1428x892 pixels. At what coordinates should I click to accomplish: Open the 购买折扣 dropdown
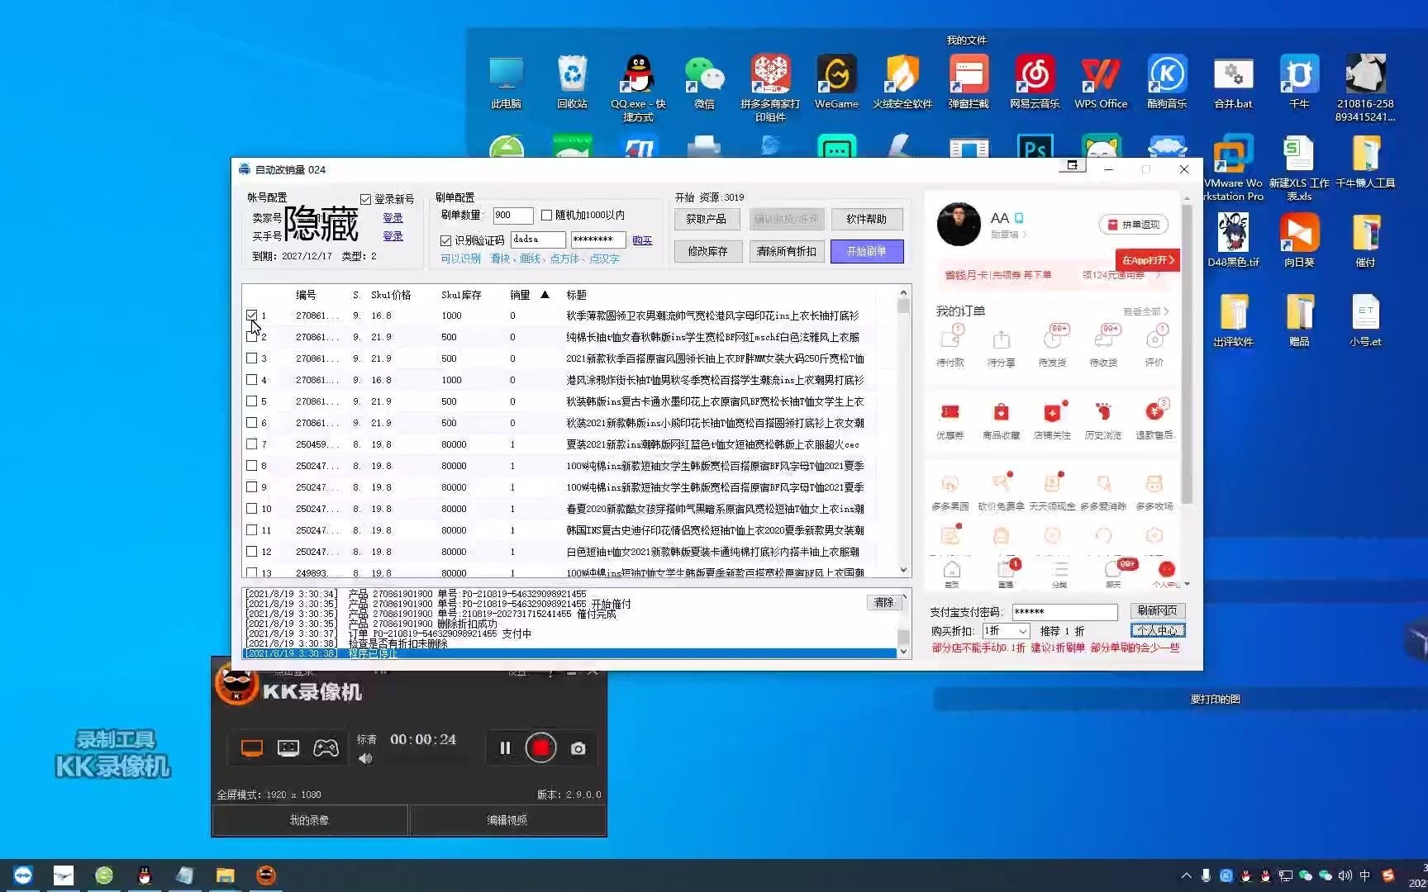point(1006,631)
